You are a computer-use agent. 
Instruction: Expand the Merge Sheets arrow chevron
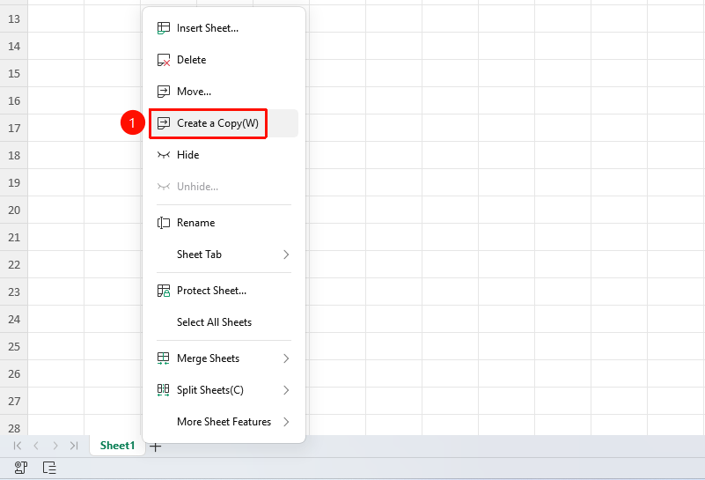tap(286, 358)
